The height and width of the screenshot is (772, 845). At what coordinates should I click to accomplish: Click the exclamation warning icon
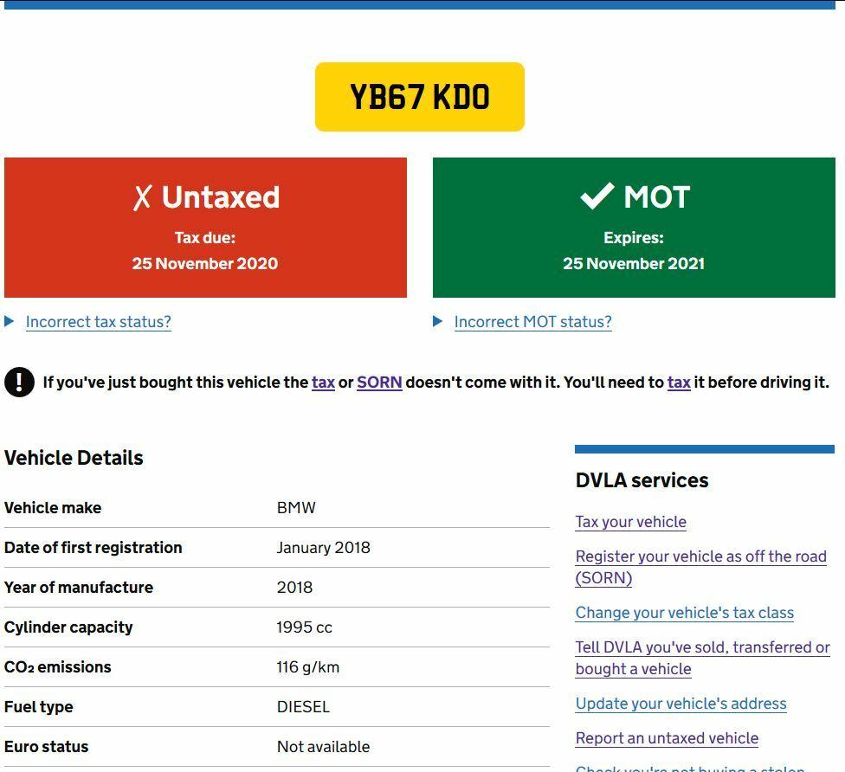(x=19, y=382)
